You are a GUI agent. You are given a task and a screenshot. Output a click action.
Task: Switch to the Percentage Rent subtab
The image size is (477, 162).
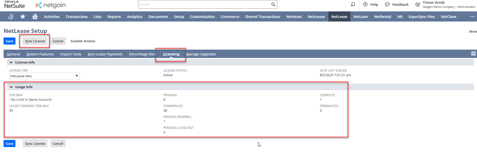click(142, 54)
